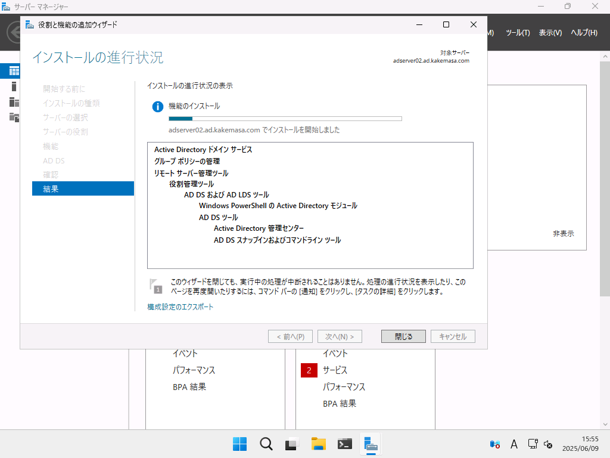Click the target server name adserver02.ad.kakemasa.com
The height and width of the screenshot is (458, 610).
pos(431,61)
